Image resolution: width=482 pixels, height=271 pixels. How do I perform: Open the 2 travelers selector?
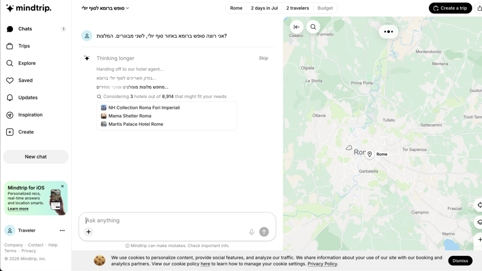[297, 8]
